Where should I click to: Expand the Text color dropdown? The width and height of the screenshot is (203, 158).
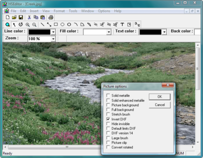click(164, 32)
